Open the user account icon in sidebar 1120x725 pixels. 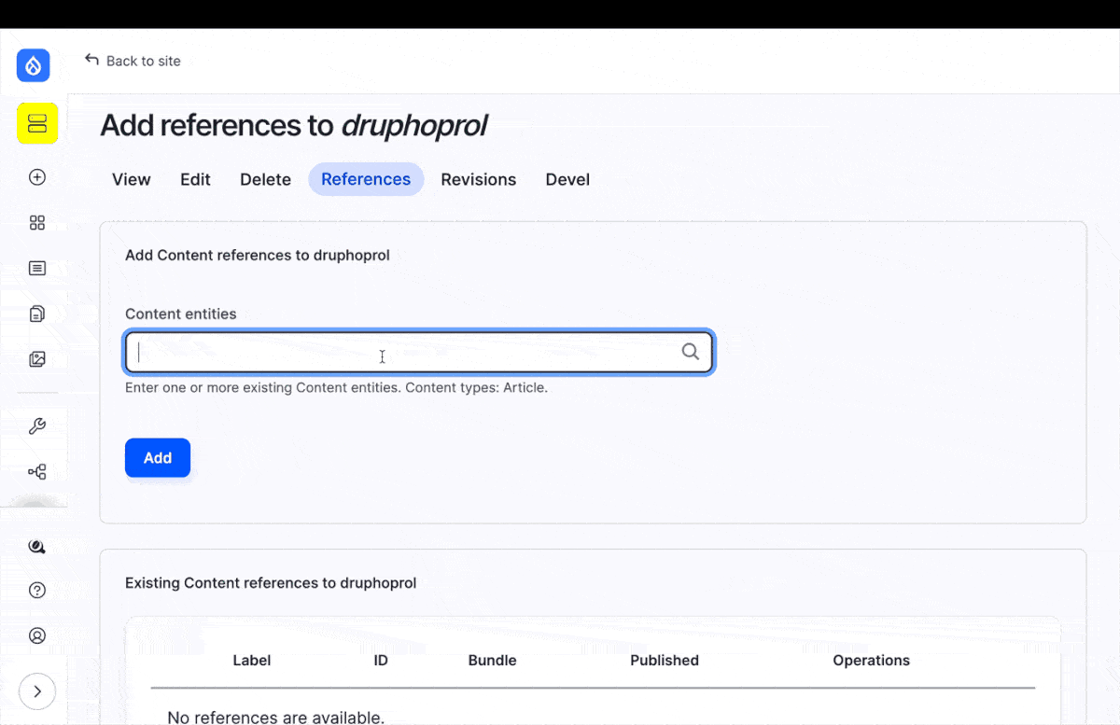pyautogui.click(x=37, y=635)
